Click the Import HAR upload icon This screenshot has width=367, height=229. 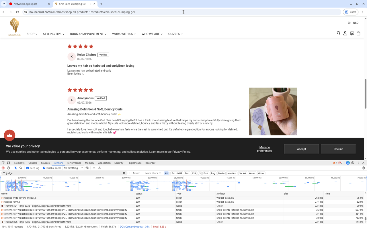click(x=94, y=168)
